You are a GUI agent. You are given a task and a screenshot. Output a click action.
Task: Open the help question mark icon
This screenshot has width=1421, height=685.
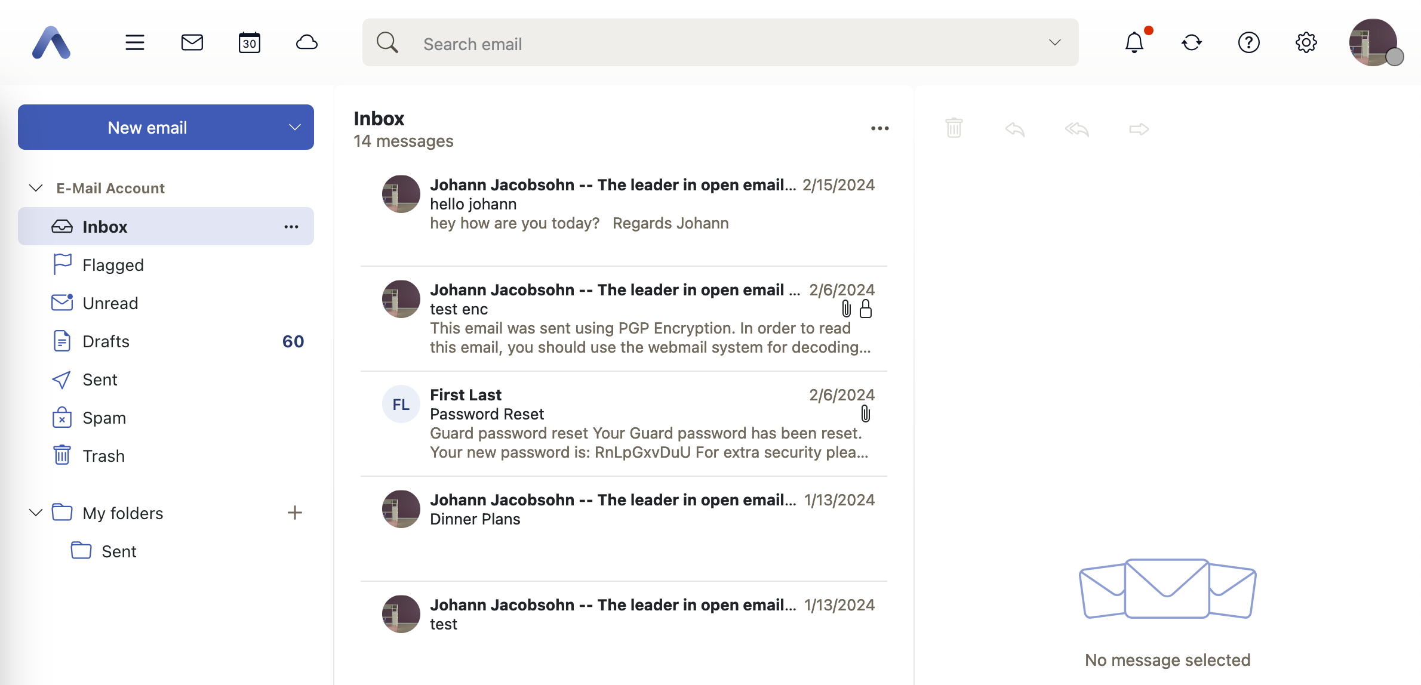pyautogui.click(x=1248, y=42)
